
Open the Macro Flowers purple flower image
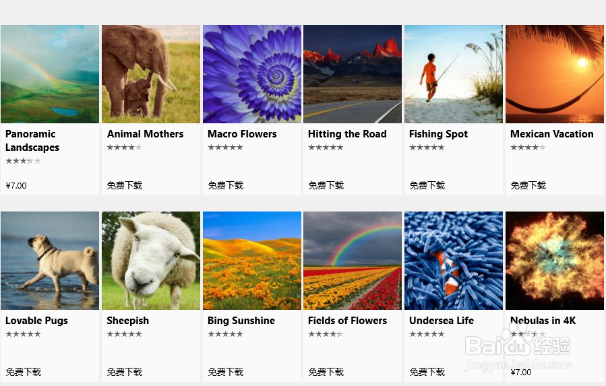(x=252, y=74)
